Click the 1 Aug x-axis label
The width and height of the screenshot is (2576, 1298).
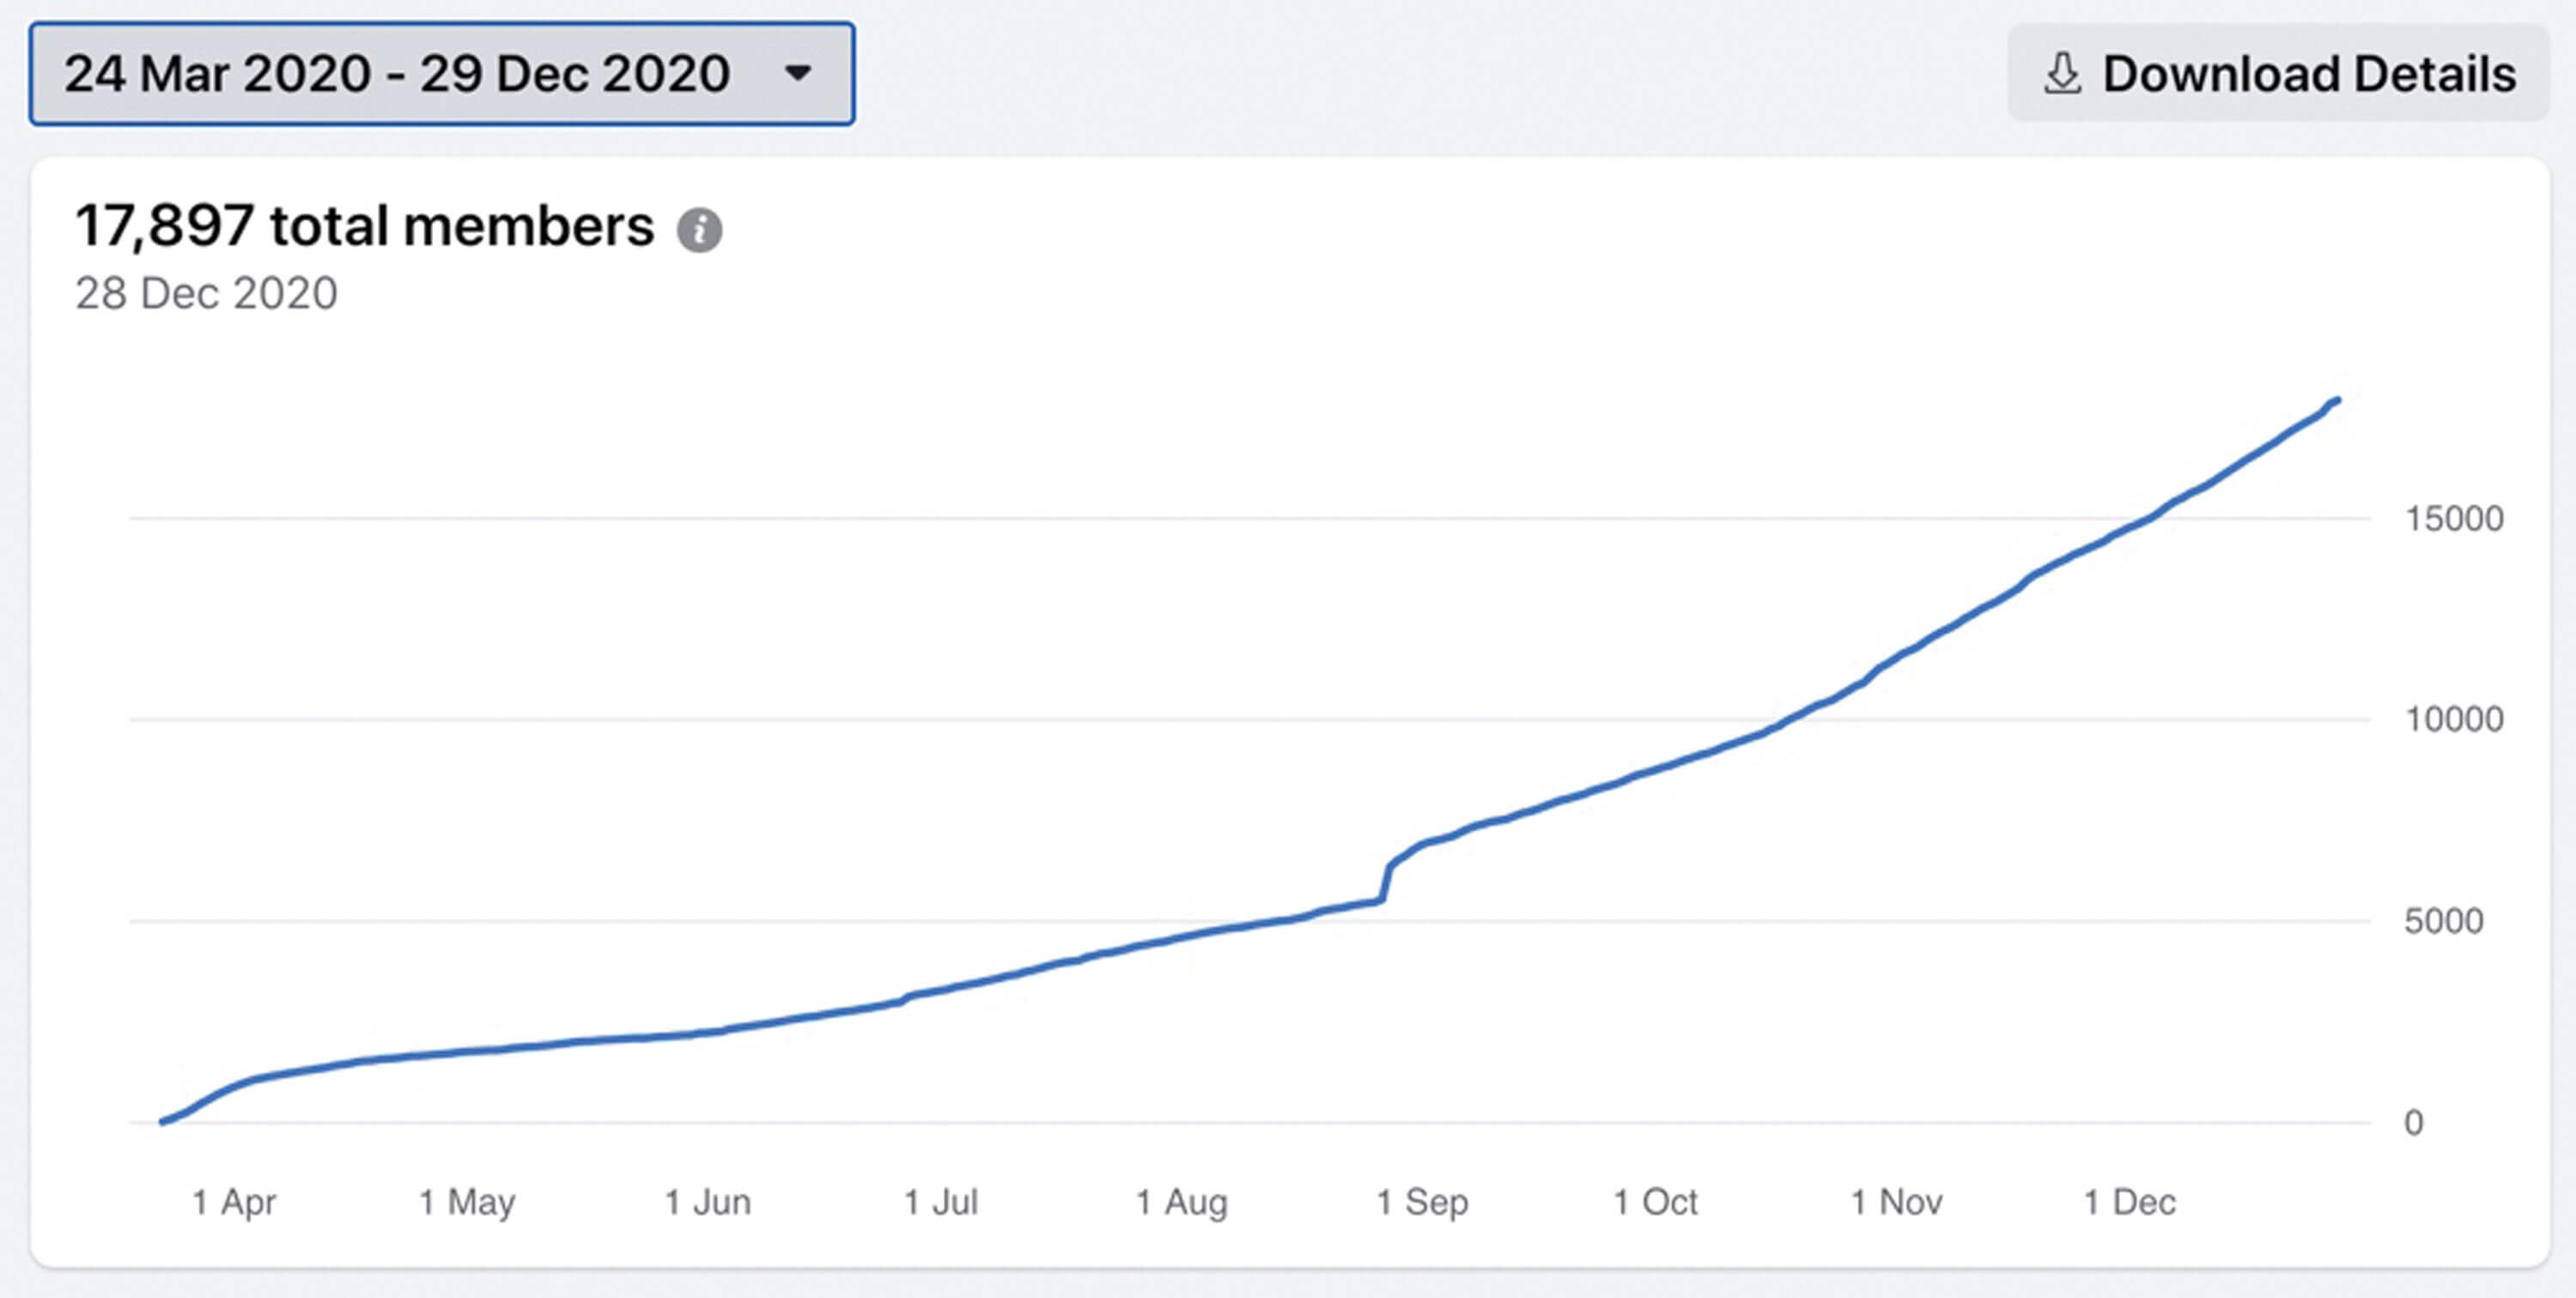click(1181, 1201)
